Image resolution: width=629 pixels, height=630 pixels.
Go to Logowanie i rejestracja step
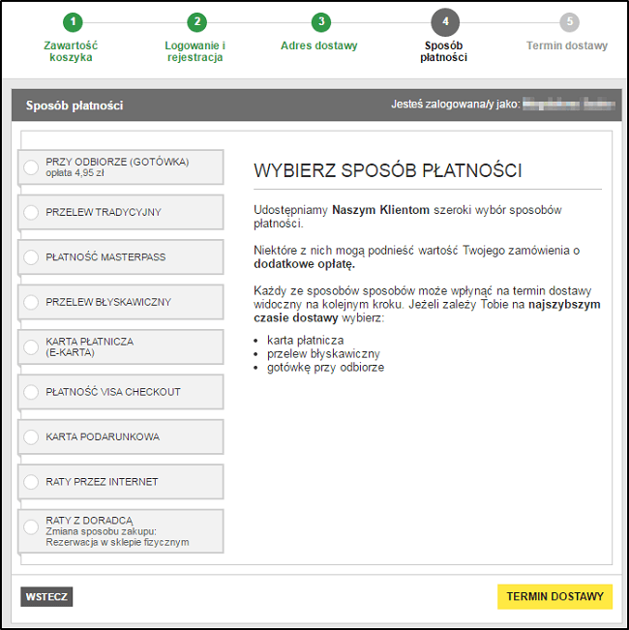click(x=195, y=51)
